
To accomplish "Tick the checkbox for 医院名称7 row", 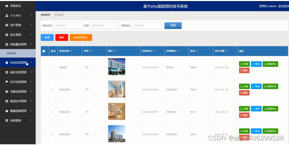I will point(44,112).
